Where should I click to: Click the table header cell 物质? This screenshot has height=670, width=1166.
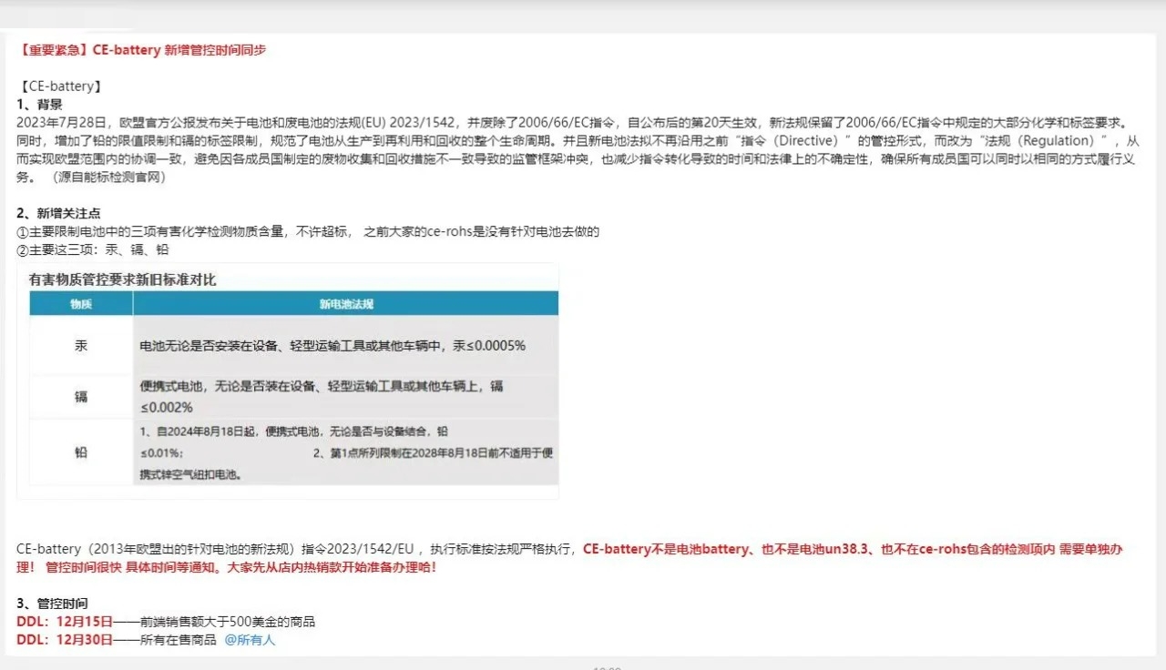click(x=80, y=303)
